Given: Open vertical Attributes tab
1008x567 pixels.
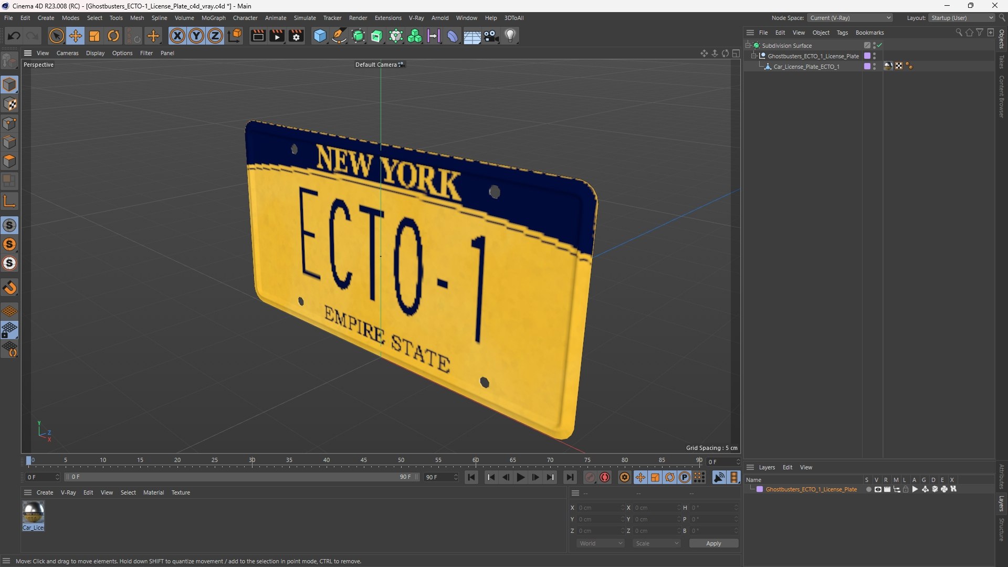Looking at the screenshot, I should (1001, 476).
